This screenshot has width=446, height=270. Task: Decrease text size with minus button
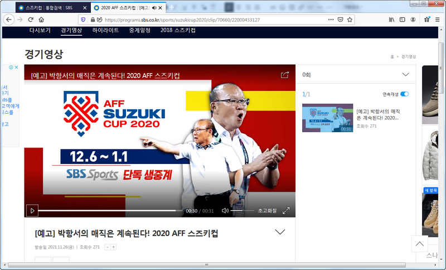[108, 247]
